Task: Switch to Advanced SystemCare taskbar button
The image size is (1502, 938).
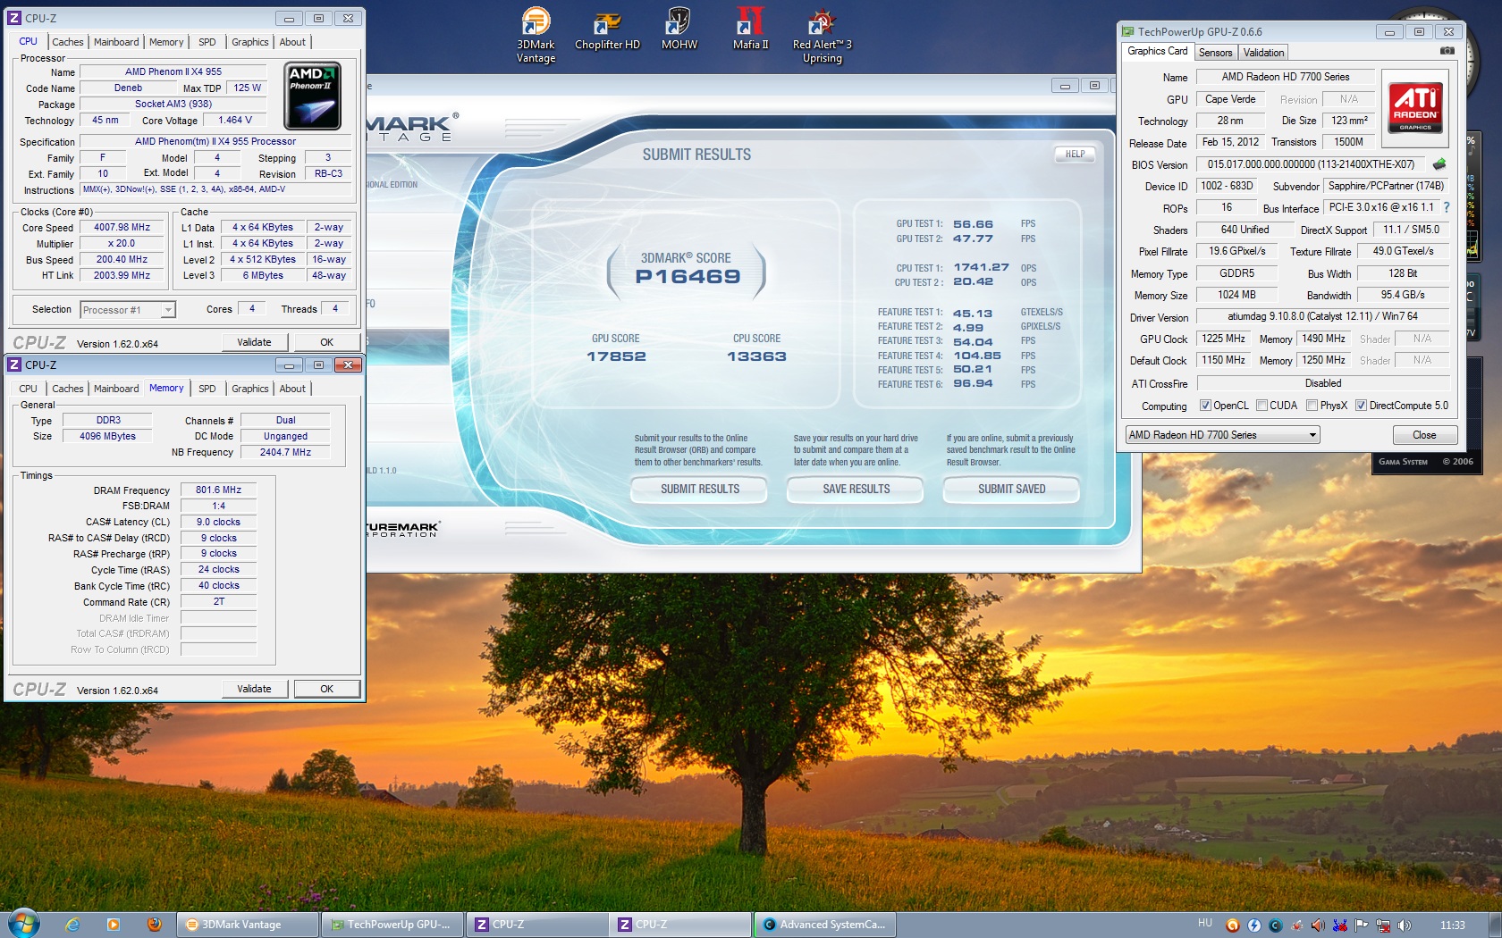Action: click(826, 925)
